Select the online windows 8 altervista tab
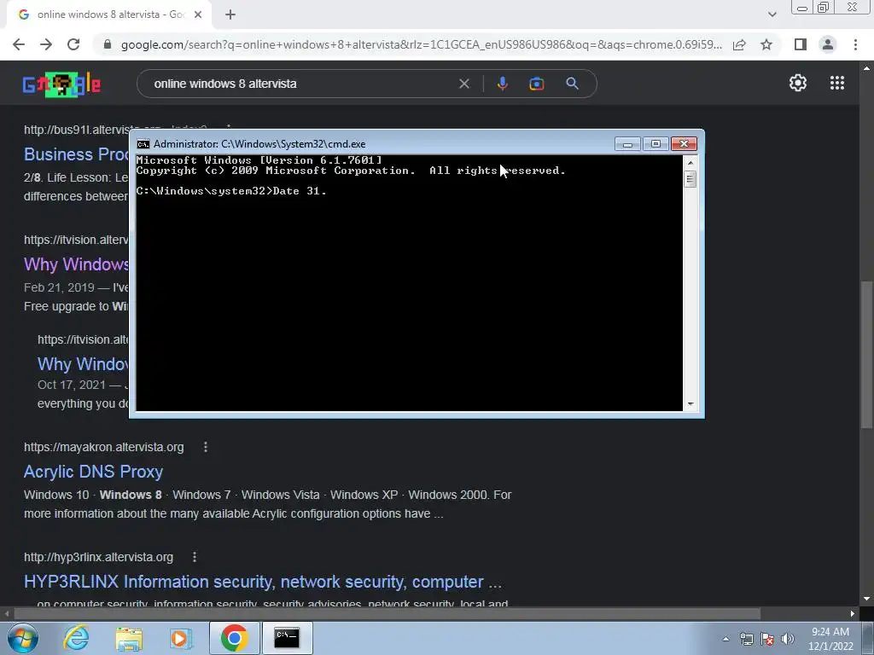 [x=108, y=14]
